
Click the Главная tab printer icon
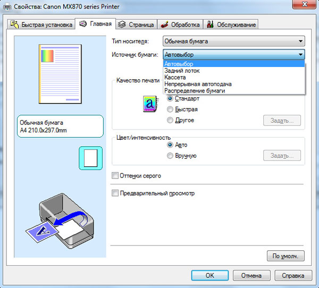[83, 24]
